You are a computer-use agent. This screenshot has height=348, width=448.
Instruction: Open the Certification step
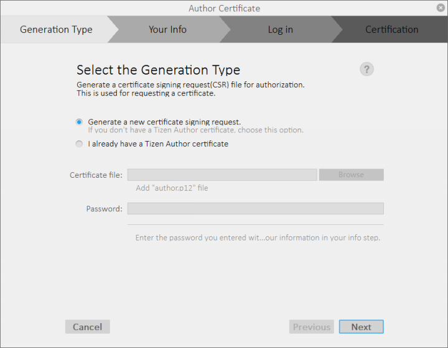point(392,29)
